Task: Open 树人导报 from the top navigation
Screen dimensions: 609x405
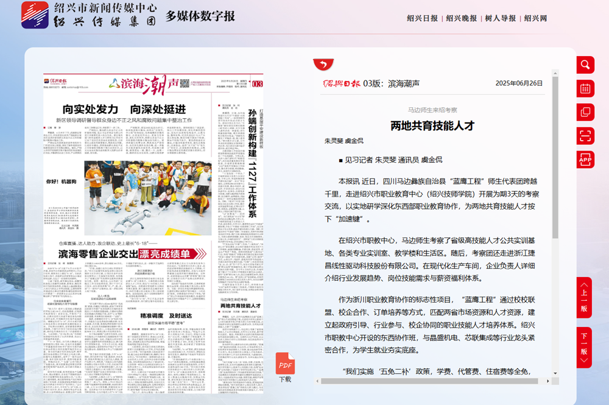Action: 500,18
